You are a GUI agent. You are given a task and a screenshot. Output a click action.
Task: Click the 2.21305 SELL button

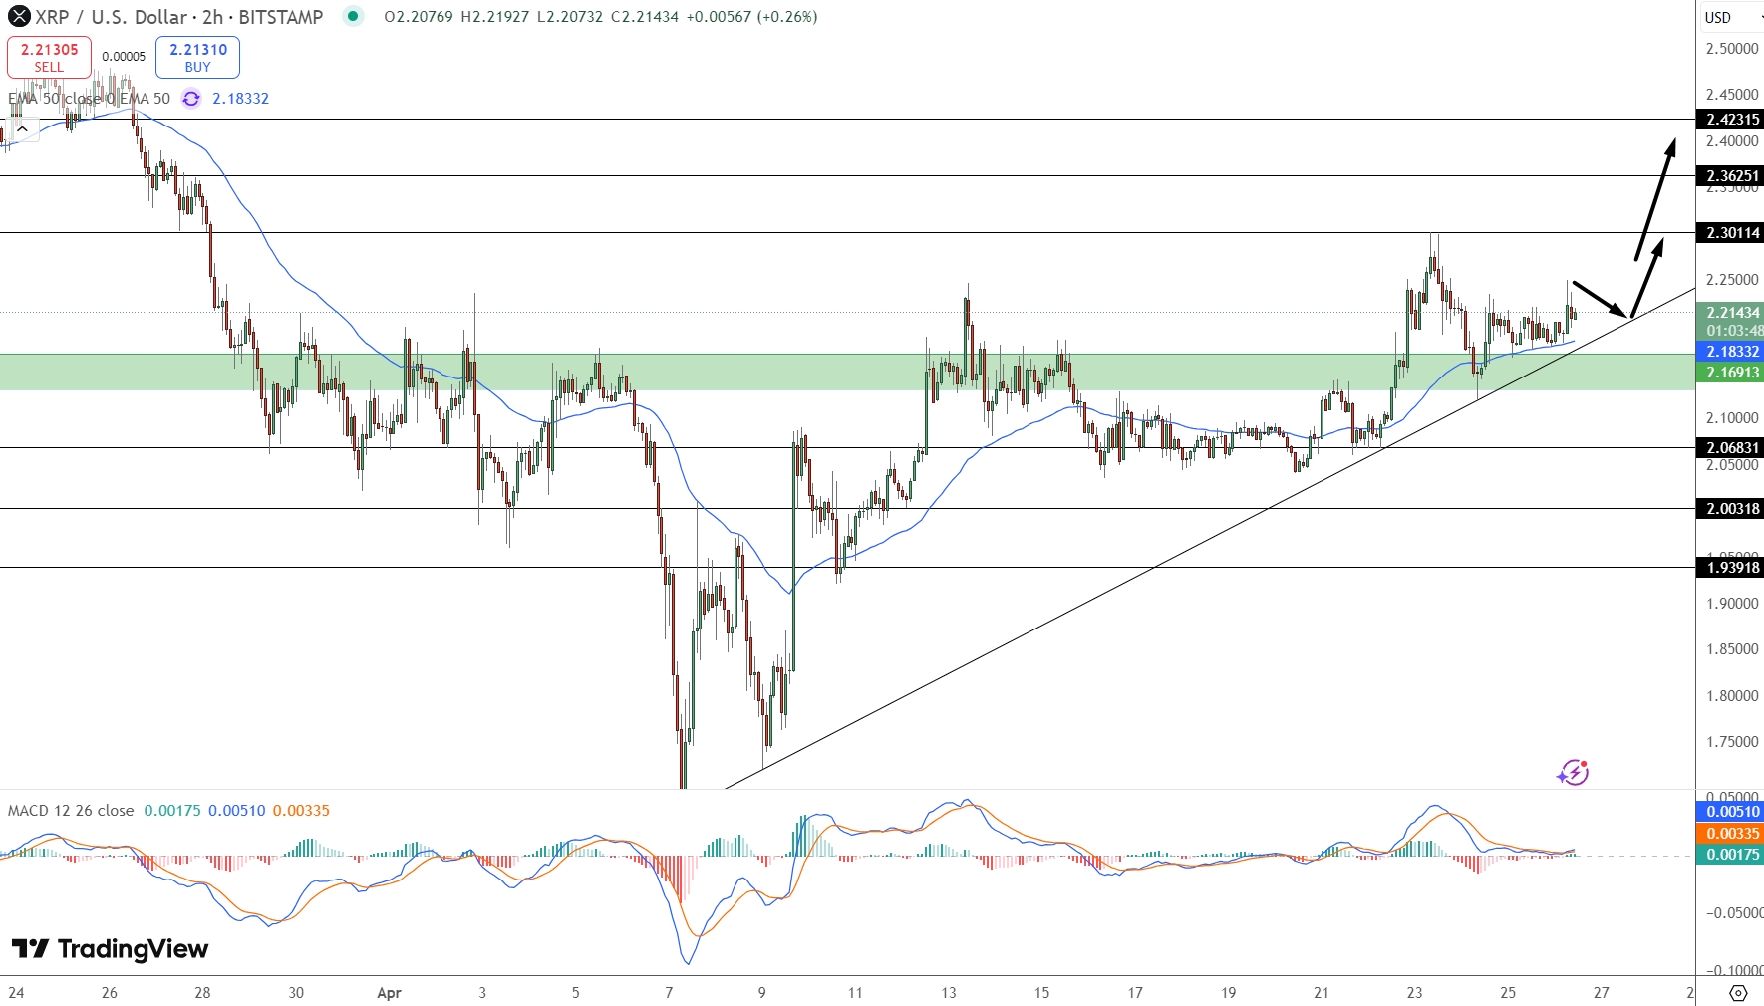49,58
